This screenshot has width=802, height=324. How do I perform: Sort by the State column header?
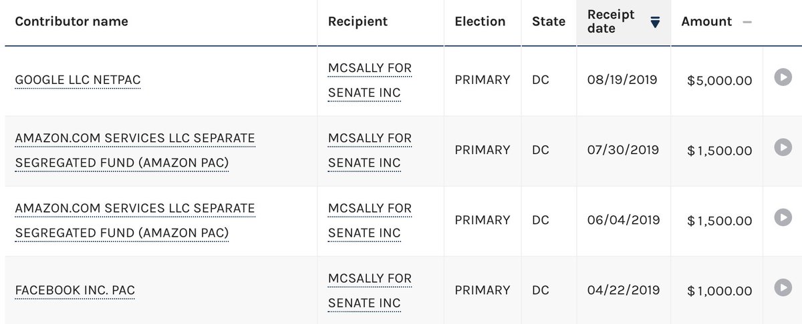point(549,21)
